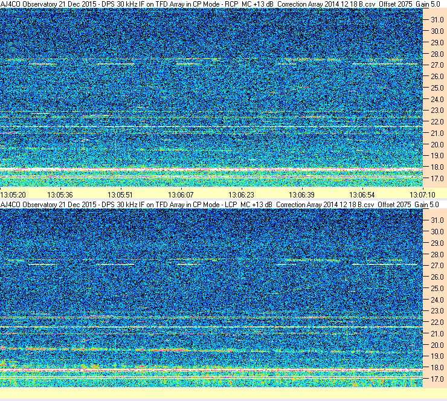The width and height of the screenshot is (447, 401).
Task: Pick the 26.0 frequency label in LCP panel
Action: click(x=437, y=277)
